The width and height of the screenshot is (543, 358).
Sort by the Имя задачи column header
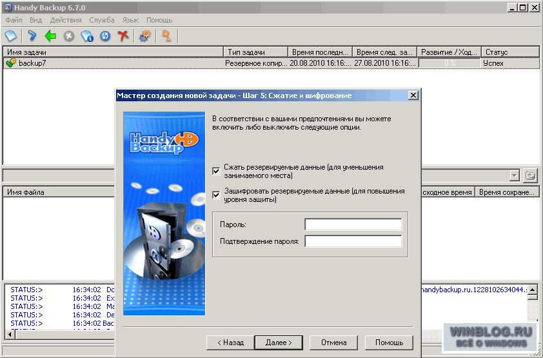(x=113, y=52)
